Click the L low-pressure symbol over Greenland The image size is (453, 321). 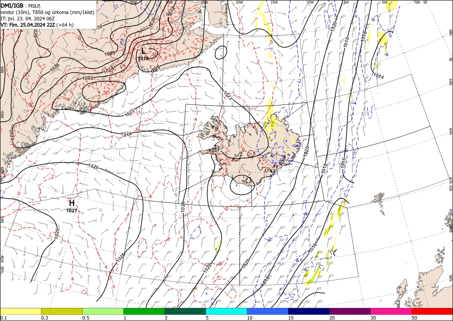[143, 51]
